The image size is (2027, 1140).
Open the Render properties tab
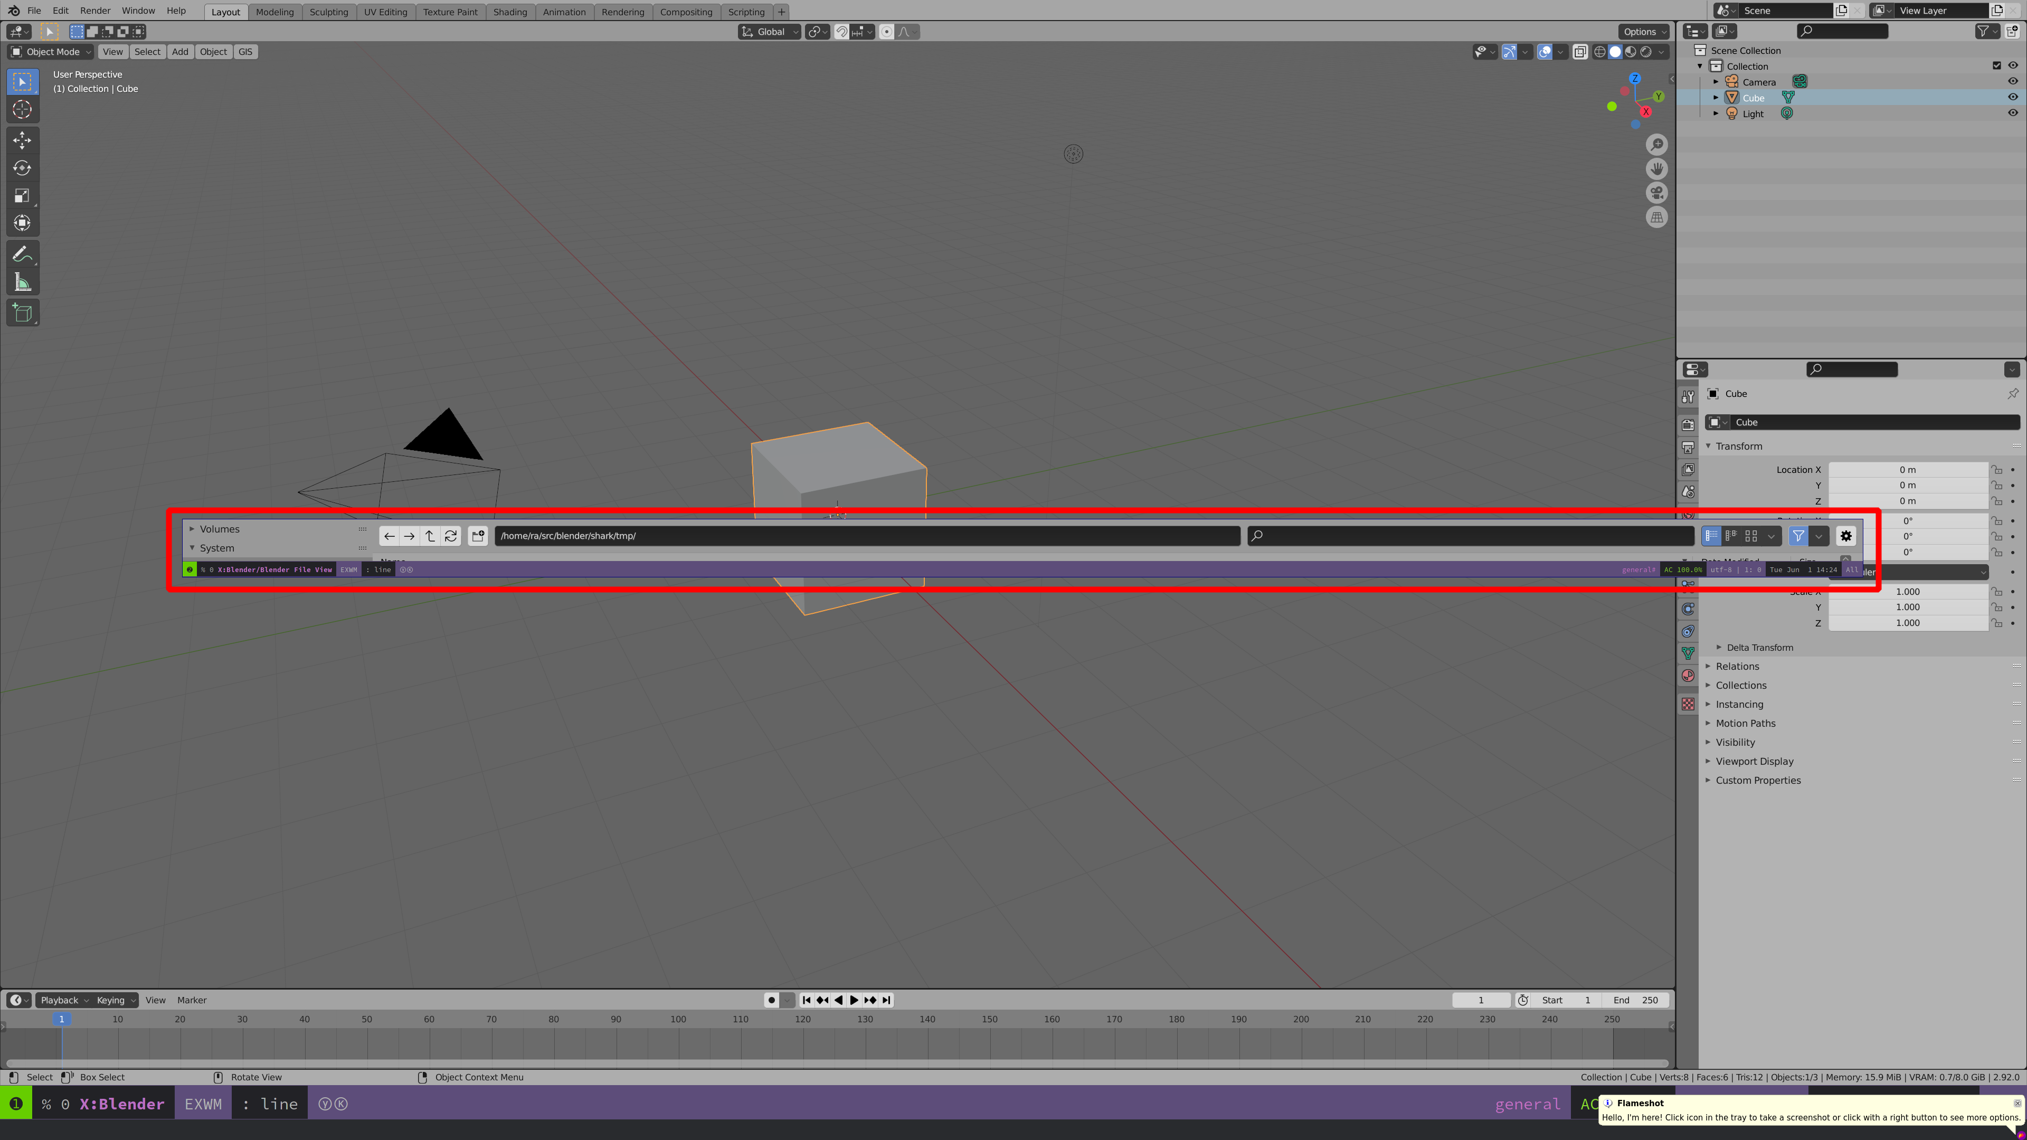tap(1688, 425)
